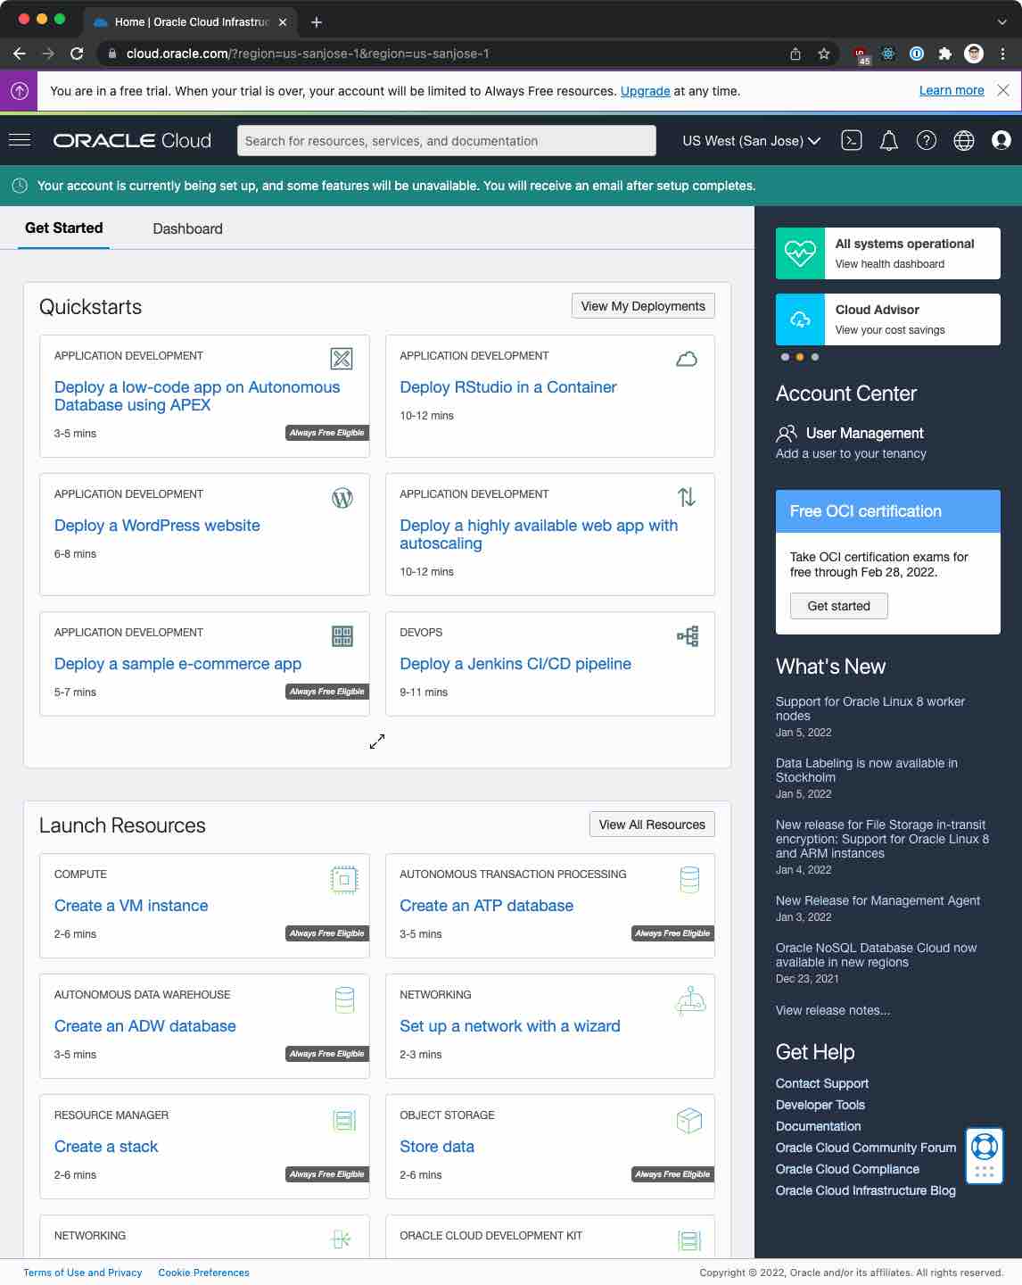Click the Upgrade link in trial banner
This screenshot has width=1022, height=1285.
tap(645, 91)
